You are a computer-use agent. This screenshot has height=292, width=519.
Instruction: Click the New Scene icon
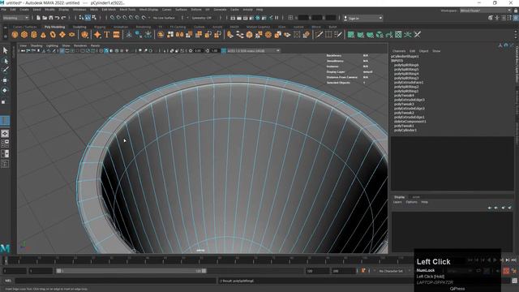click(38, 18)
